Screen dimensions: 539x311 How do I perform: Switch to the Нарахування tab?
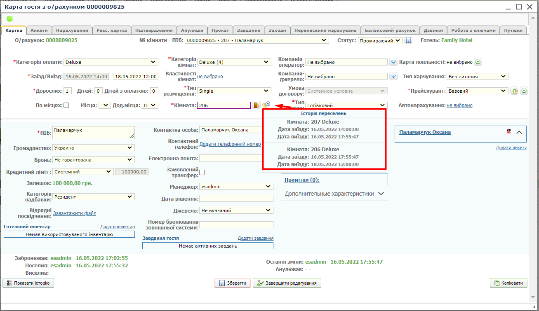click(72, 30)
